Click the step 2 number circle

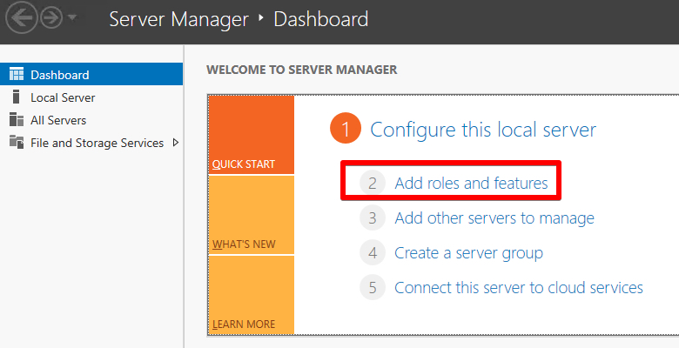tap(373, 183)
